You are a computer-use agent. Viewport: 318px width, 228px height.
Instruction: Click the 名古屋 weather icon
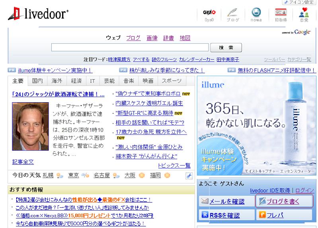point(116,175)
